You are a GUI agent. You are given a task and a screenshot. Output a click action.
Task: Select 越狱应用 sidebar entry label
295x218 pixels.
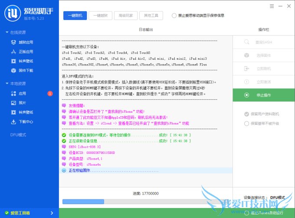pyautogui.click(x=26, y=42)
